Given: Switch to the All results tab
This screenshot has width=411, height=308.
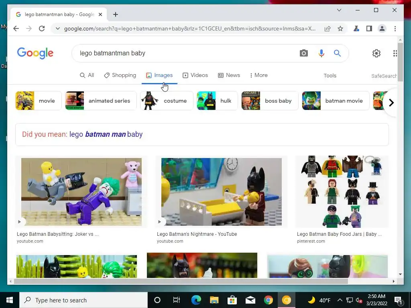Looking at the screenshot, I should click(87, 75).
